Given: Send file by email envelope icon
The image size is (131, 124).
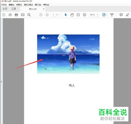Looking at the screenshot, I should 23,15.
